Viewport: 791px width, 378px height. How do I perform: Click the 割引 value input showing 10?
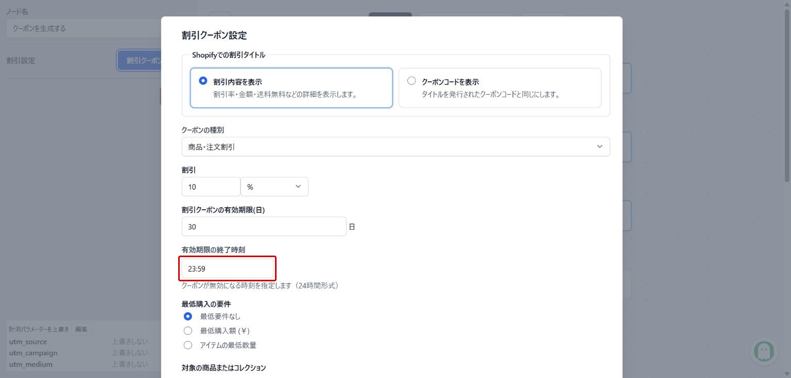pos(211,187)
